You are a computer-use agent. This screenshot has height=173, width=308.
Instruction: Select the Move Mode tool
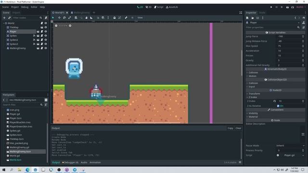[x=59, y=18]
